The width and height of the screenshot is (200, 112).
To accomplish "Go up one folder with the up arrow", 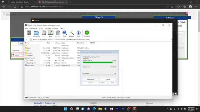I will [x=27, y=40].
